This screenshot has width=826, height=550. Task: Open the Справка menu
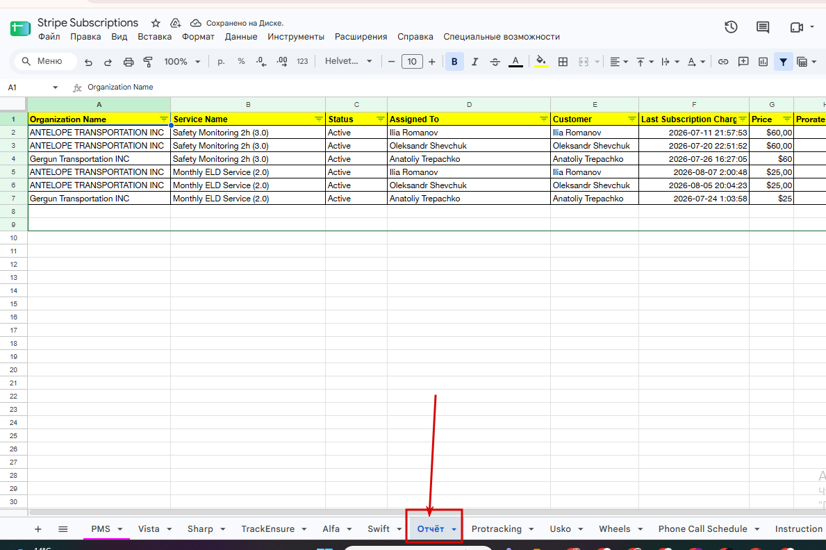tap(415, 37)
